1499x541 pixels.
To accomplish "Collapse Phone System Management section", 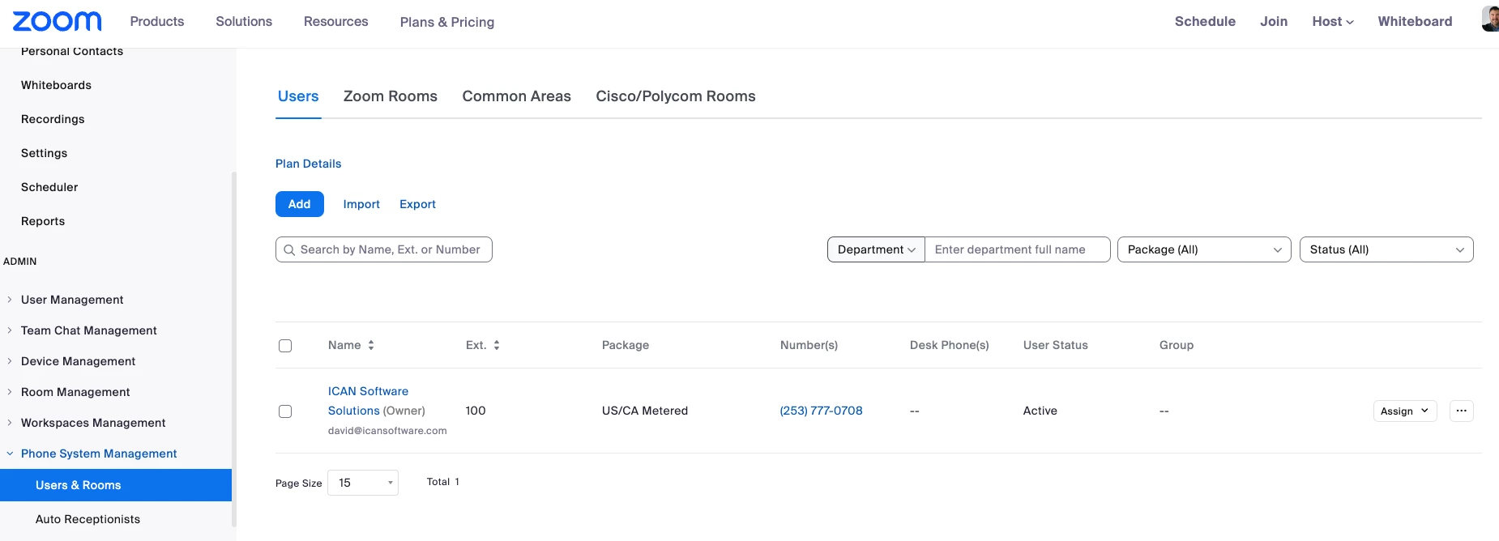I will click(10, 454).
